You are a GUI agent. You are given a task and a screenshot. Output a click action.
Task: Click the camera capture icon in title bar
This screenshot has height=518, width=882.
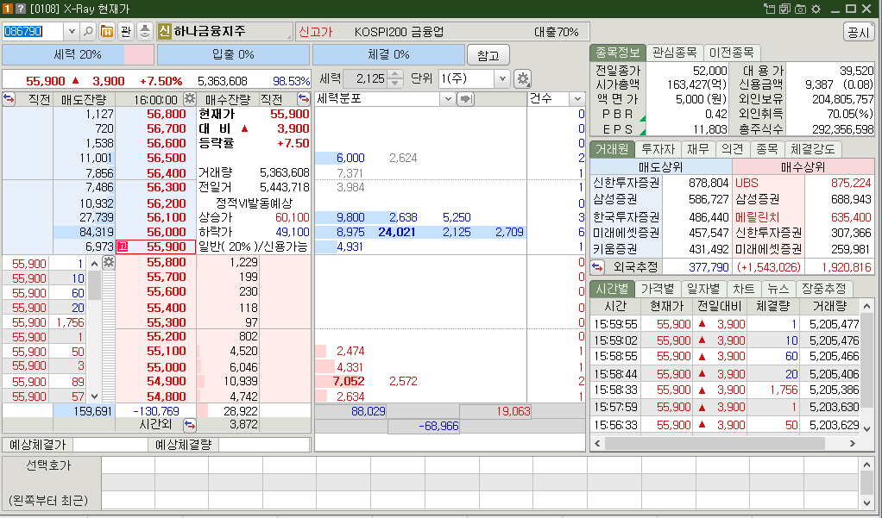pyautogui.click(x=800, y=9)
